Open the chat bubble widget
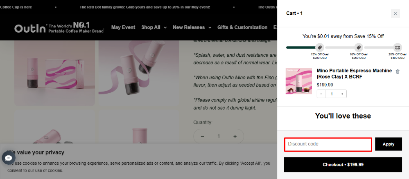 8,158
